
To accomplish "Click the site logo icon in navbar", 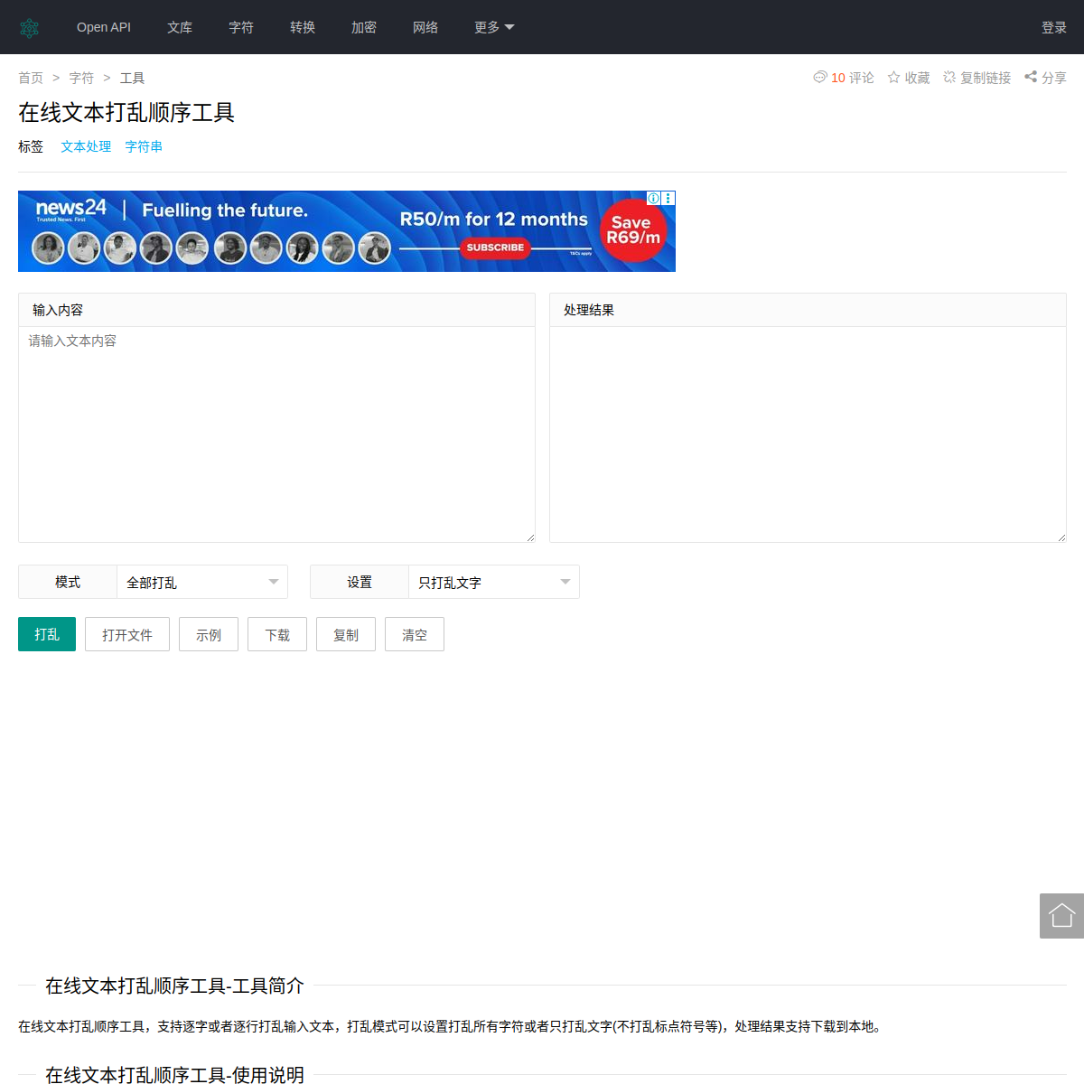I will pos(29,28).
